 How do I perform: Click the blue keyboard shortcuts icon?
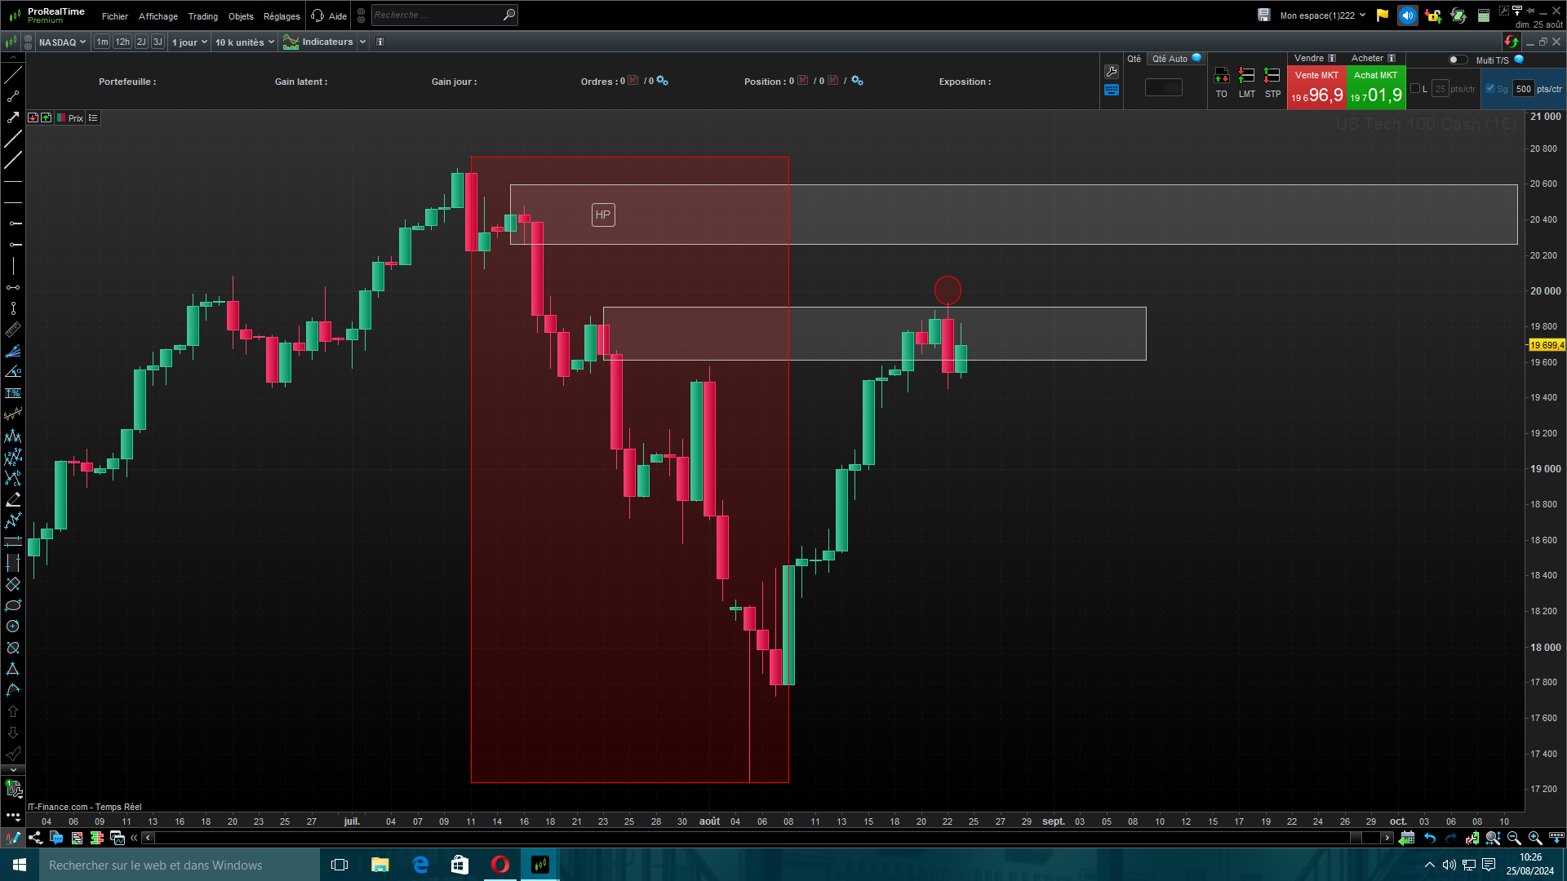click(1112, 91)
